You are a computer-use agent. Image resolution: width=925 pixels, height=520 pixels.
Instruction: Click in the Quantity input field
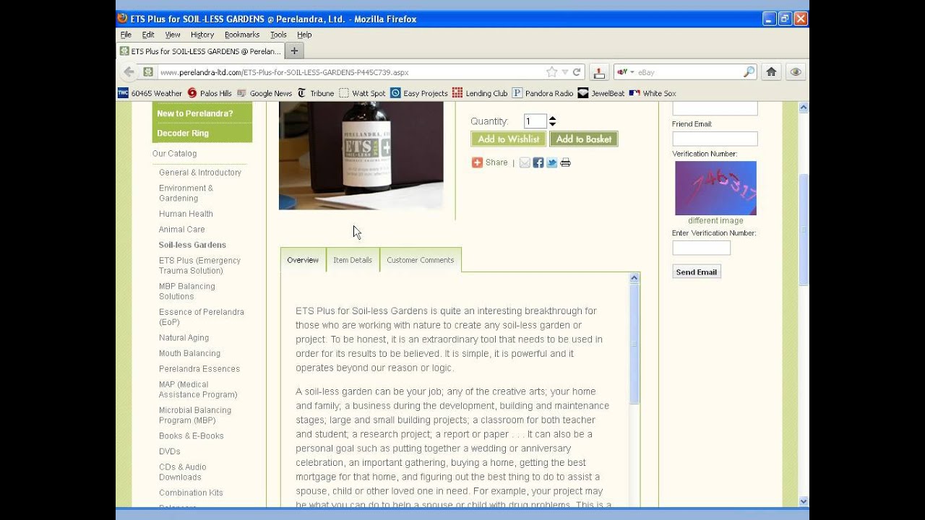click(535, 121)
